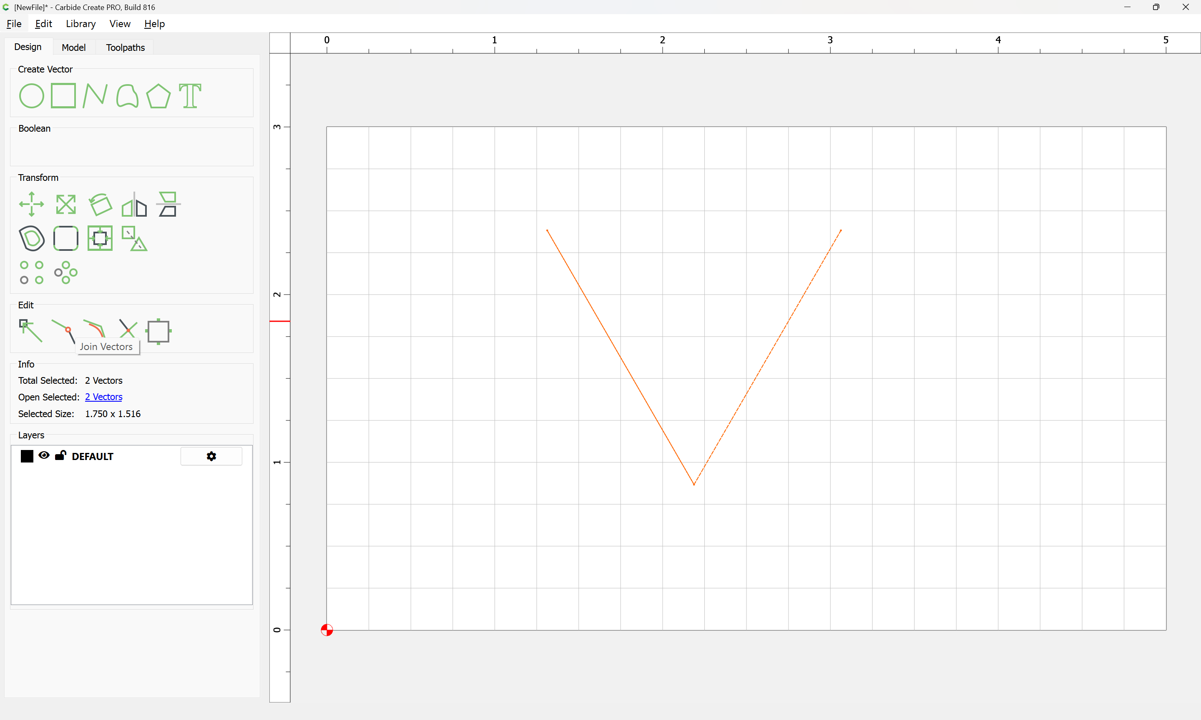Switch to the Toolpaths tab
Image resolution: width=1201 pixels, height=720 pixels.
(x=125, y=47)
